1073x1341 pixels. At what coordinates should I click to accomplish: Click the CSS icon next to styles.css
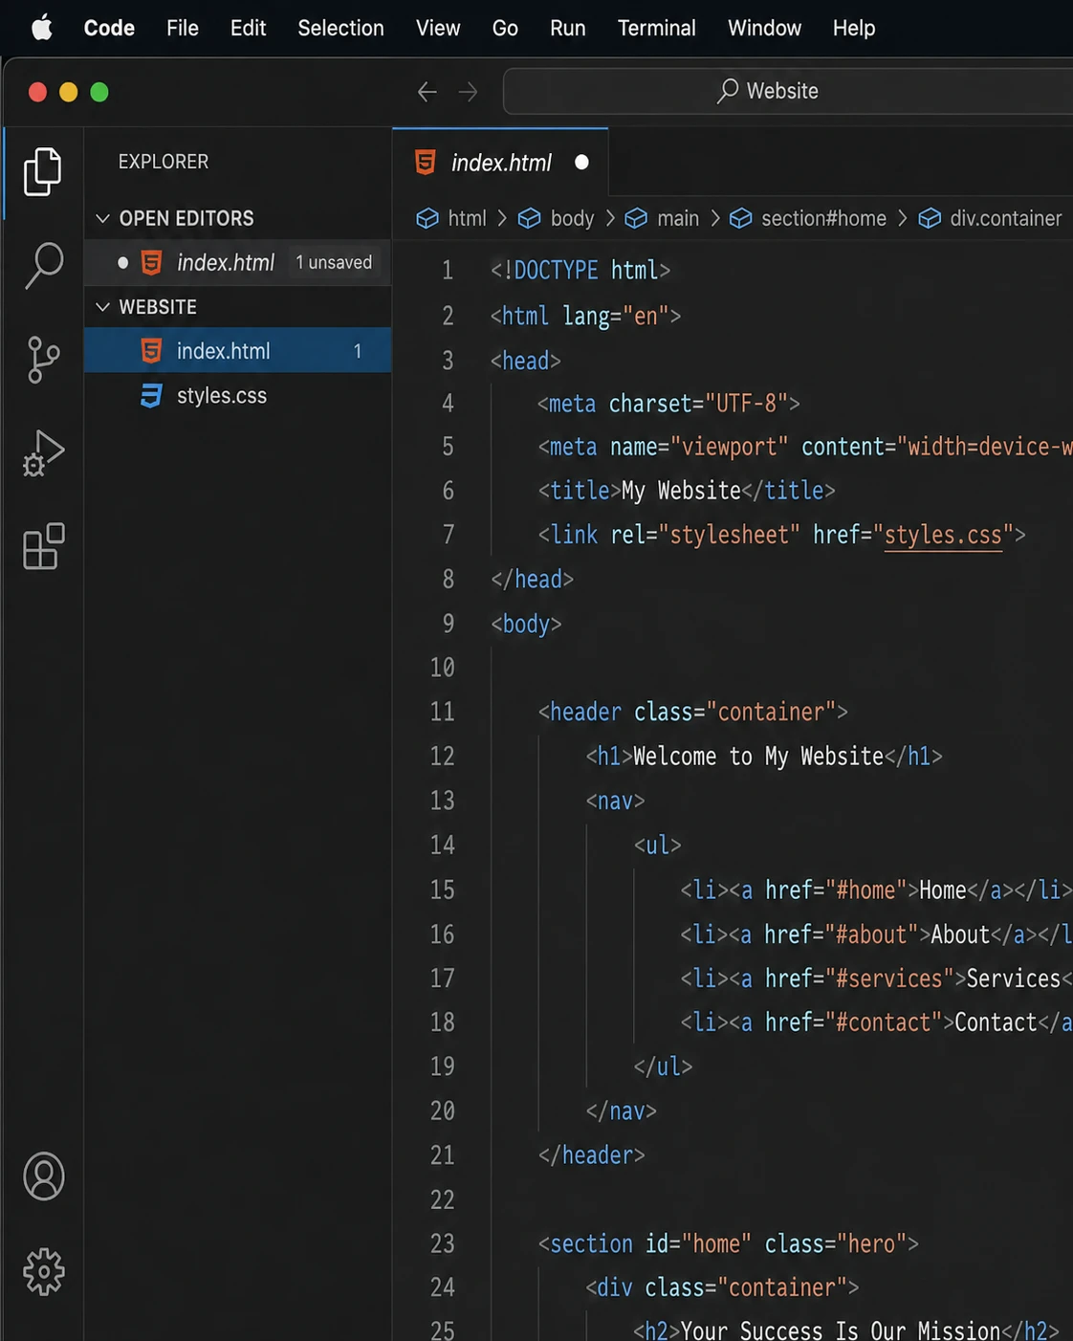(151, 395)
